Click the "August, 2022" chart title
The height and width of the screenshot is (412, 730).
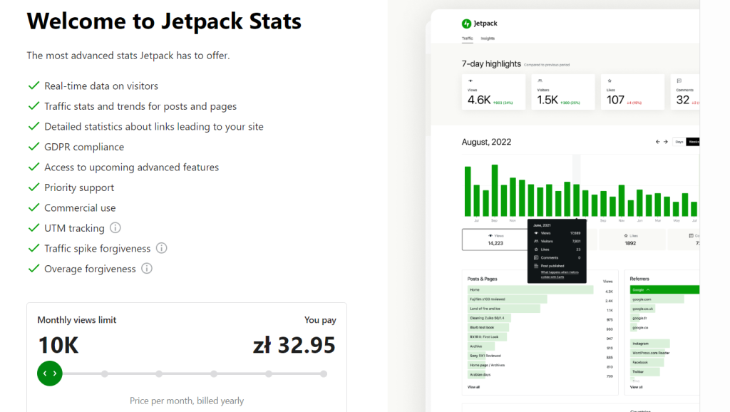486,142
